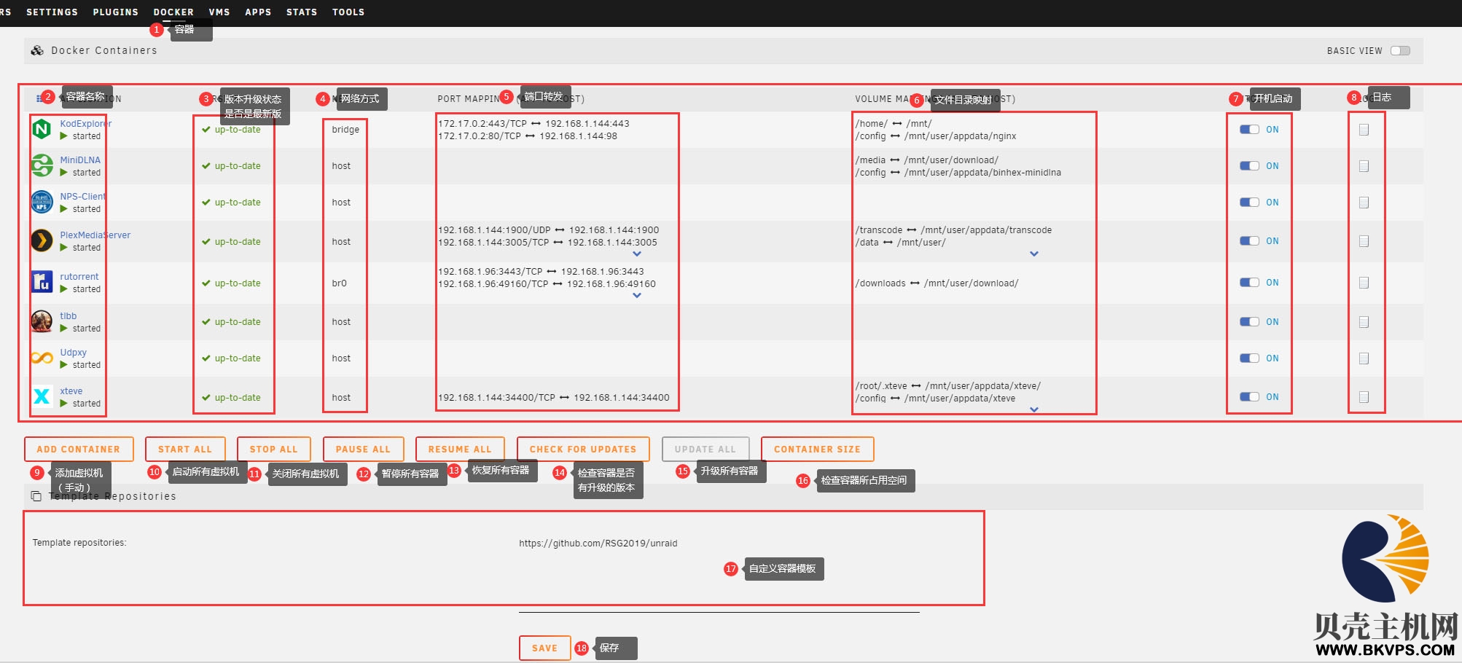1462x663 pixels.
Task: Toggle the Basic View switch
Action: coord(1400,51)
